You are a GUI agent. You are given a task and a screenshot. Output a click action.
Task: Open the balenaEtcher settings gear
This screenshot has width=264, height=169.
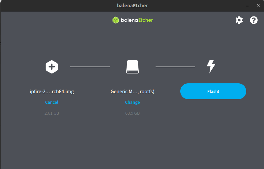tap(239, 20)
